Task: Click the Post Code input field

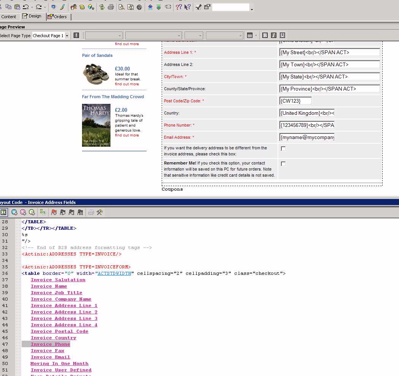Action: coord(295,101)
